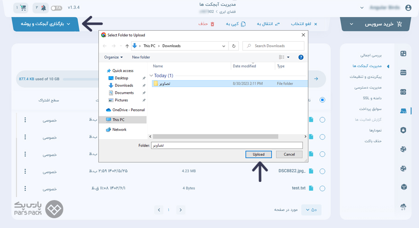Click Upload in the folder dialog
The width and height of the screenshot is (419, 228).
point(258,154)
